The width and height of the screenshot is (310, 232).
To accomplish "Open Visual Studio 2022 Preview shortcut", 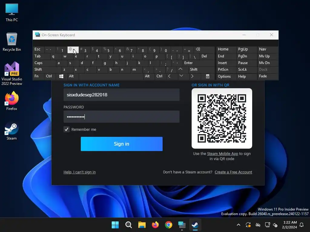I will (x=12, y=73).
